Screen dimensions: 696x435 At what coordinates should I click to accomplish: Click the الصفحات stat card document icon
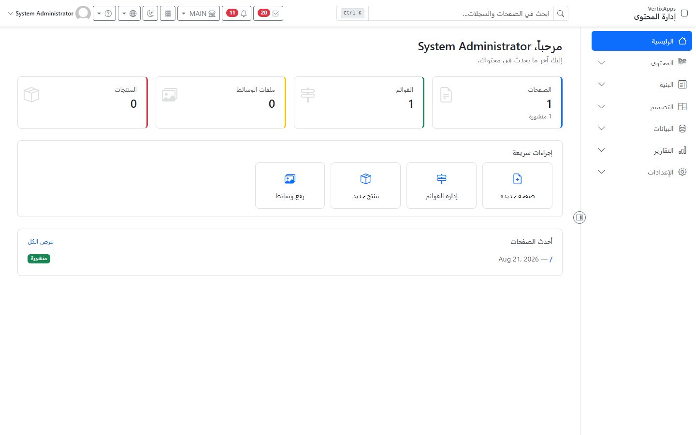(446, 95)
